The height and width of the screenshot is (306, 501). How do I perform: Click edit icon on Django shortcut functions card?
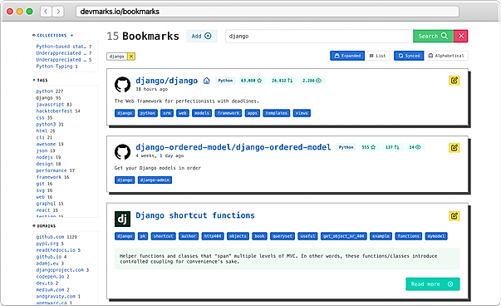[454, 216]
